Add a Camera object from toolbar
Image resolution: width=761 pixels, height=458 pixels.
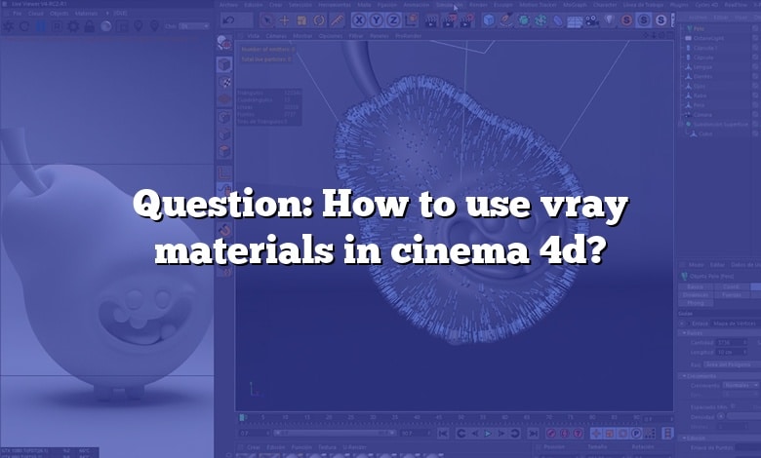point(591,20)
